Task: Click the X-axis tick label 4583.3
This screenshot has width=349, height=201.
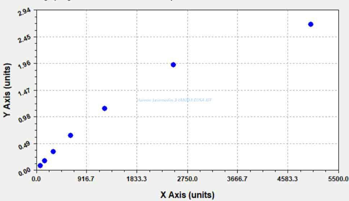Action: pos(287,179)
